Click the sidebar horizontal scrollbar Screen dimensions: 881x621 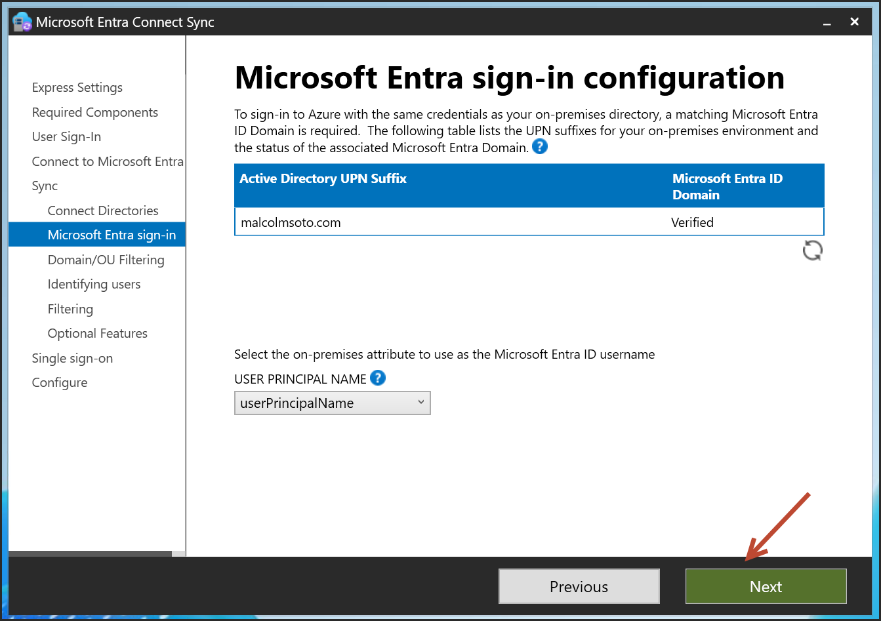[x=90, y=553]
